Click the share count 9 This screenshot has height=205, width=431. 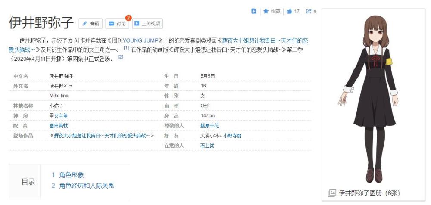pyautogui.click(x=315, y=12)
